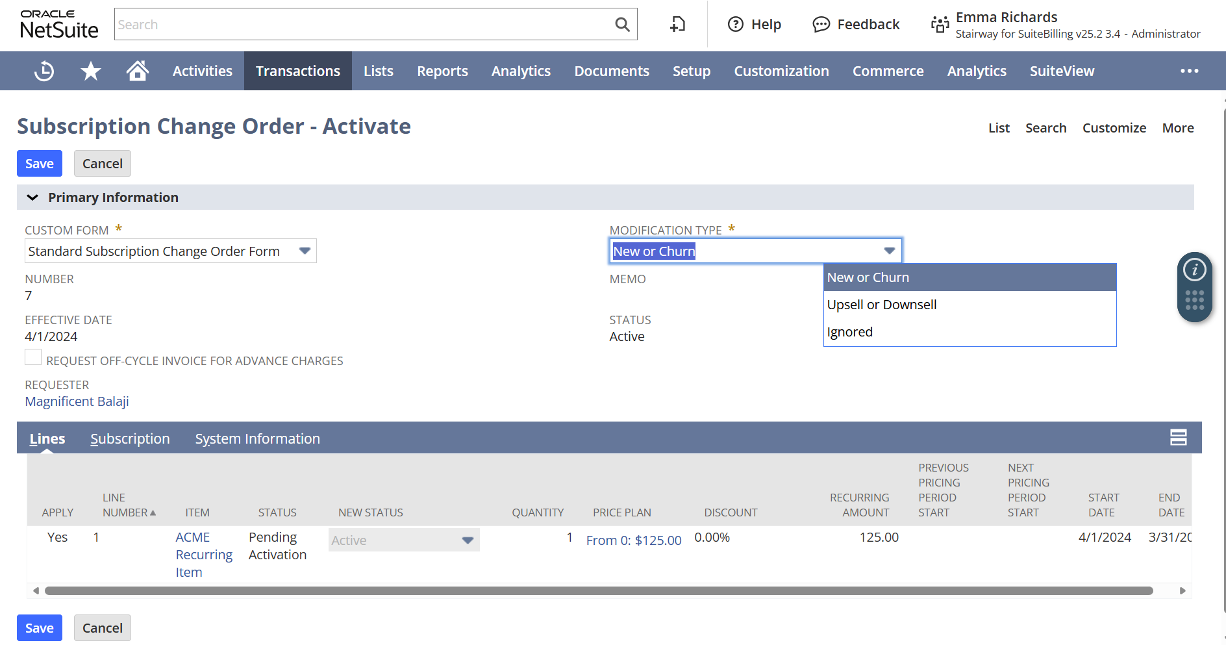The image size is (1226, 645).
Task: Open the Shortcuts star icon
Action: point(90,71)
